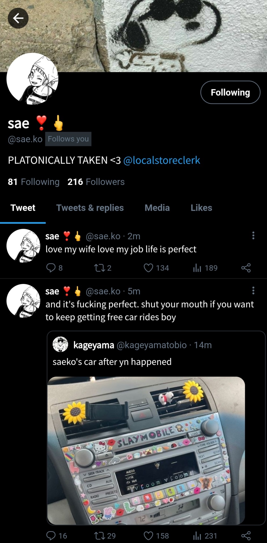Viewport: 267px width, 543px height.
Task: Like the "love my wife" tweet
Action: tap(148, 268)
